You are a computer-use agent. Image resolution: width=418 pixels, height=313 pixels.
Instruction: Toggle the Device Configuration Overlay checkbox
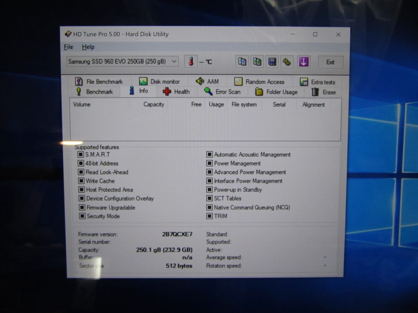point(82,198)
